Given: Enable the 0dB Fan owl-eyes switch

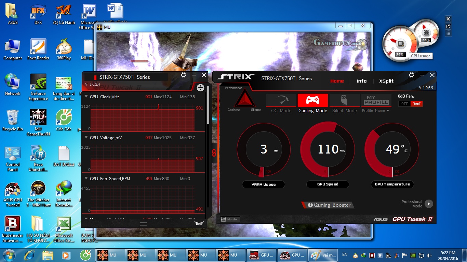Looking at the screenshot, I should (x=416, y=104).
